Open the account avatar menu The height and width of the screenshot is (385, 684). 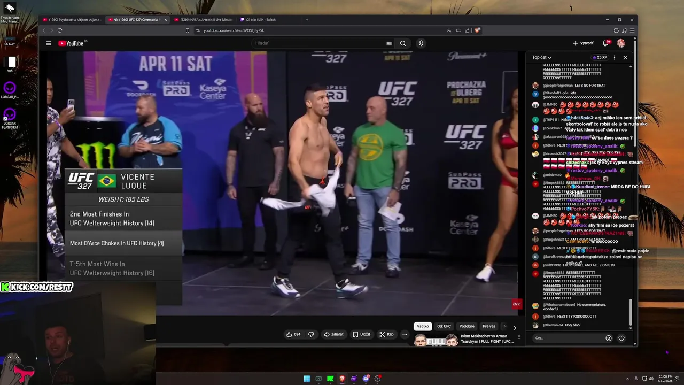[621, 43]
